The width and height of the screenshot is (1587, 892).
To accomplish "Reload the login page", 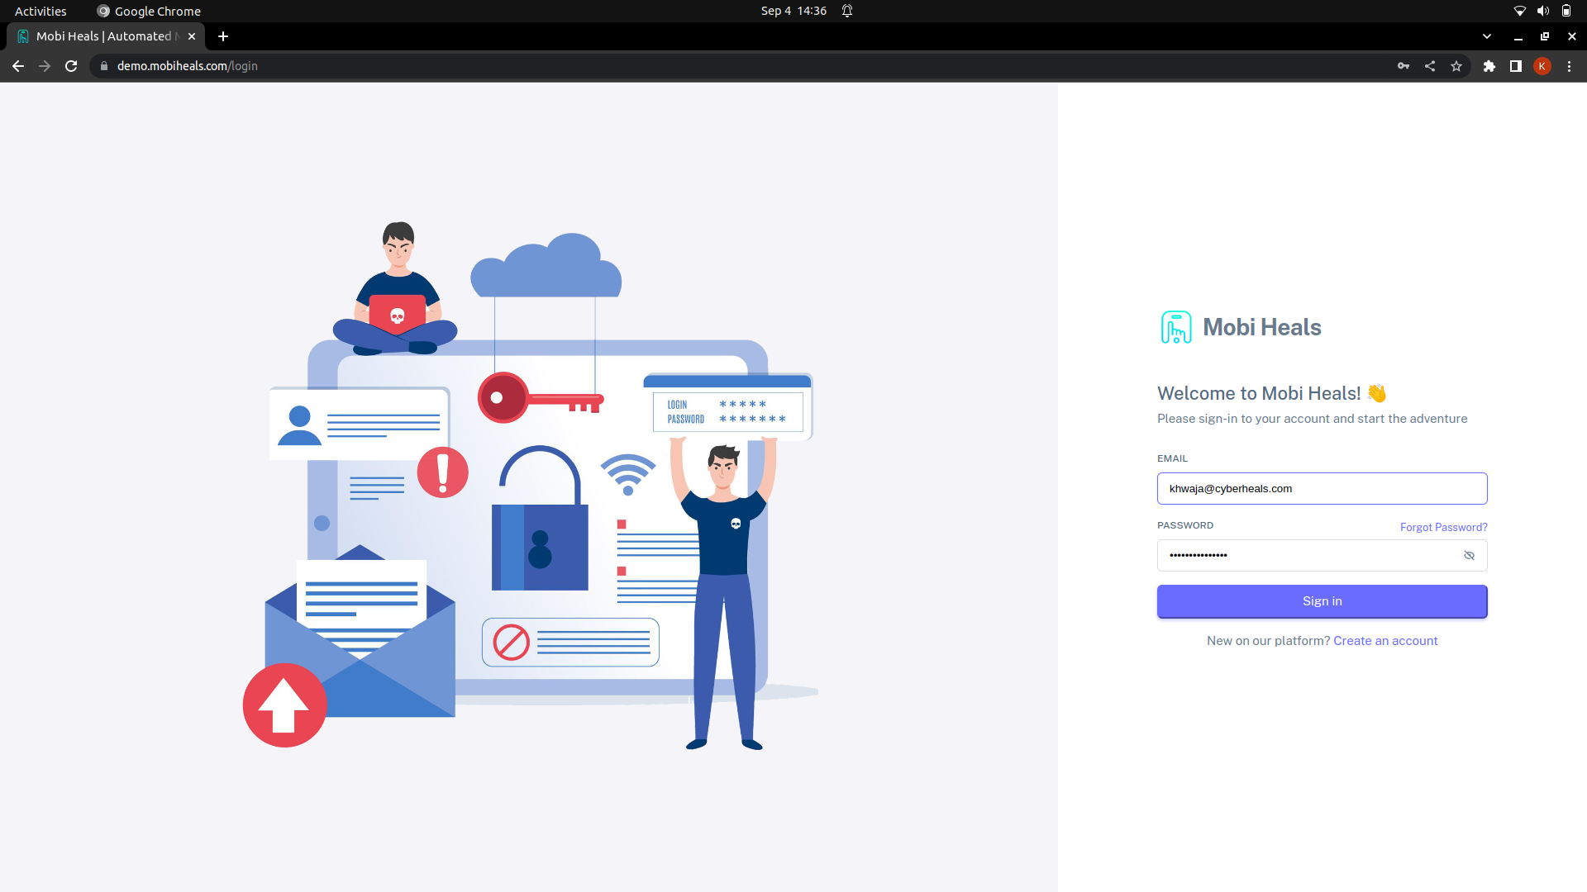I will point(71,66).
